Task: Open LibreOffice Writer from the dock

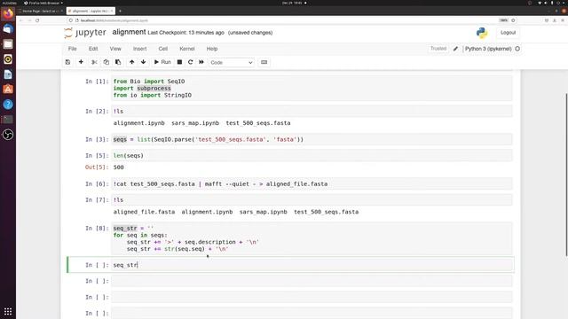Action: click(x=8, y=74)
